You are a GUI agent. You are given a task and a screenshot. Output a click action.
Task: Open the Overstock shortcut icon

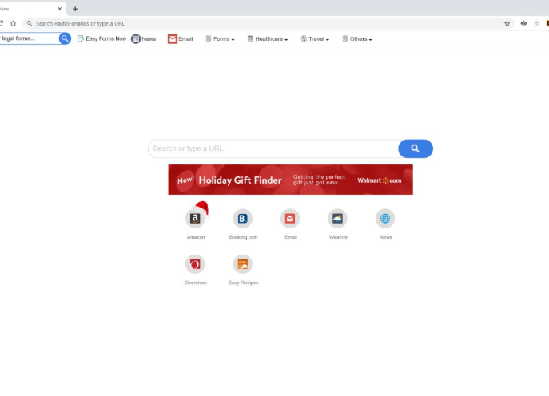(x=195, y=264)
